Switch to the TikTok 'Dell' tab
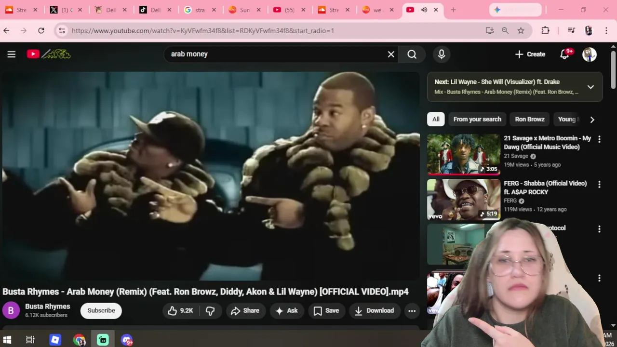 [154, 10]
